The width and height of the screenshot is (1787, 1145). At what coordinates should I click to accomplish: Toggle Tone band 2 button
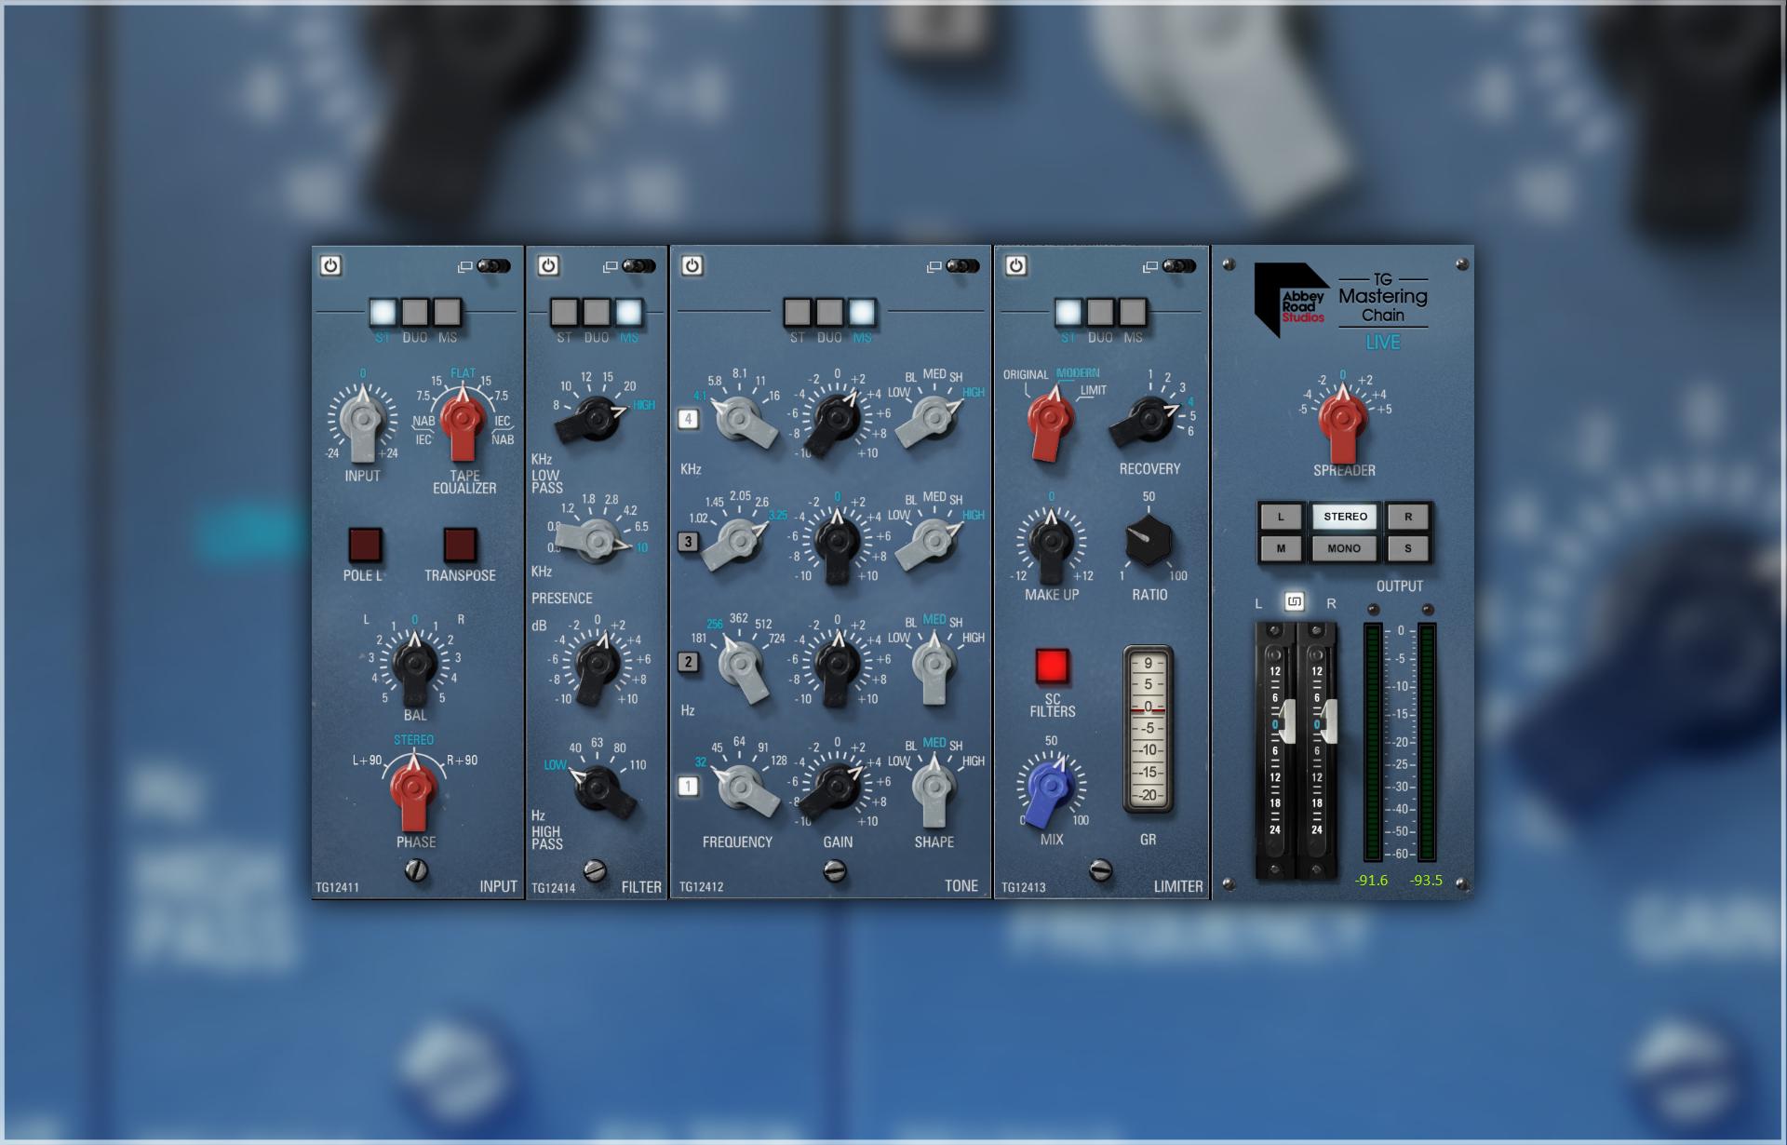[688, 662]
